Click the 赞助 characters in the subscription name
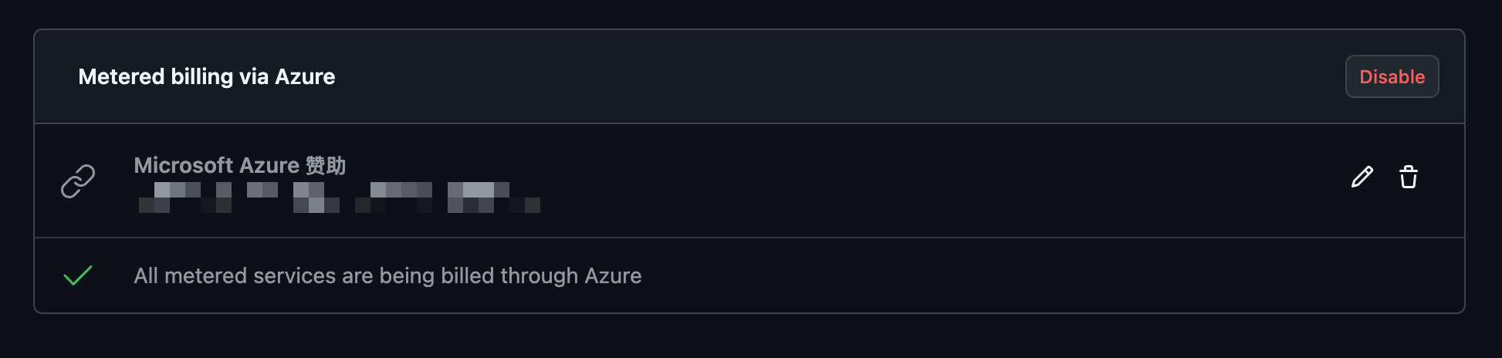Image resolution: width=1502 pixels, height=358 pixels. pos(326,165)
